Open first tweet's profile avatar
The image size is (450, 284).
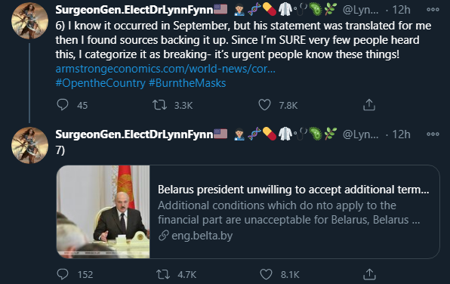pyautogui.click(x=29, y=20)
